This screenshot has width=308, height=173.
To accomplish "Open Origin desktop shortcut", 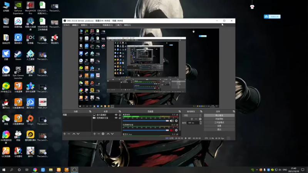I will pos(30,120).
